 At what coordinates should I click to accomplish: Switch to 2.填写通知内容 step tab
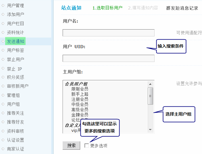pos(143,8)
